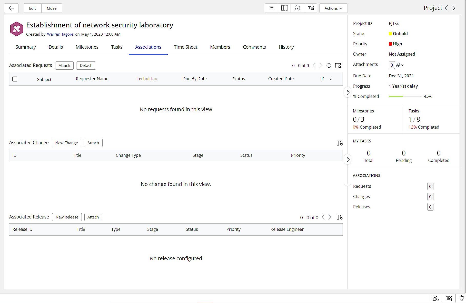Go to previous page of associated requests
The height and width of the screenshot is (303, 466).
click(x=314, y=66)
